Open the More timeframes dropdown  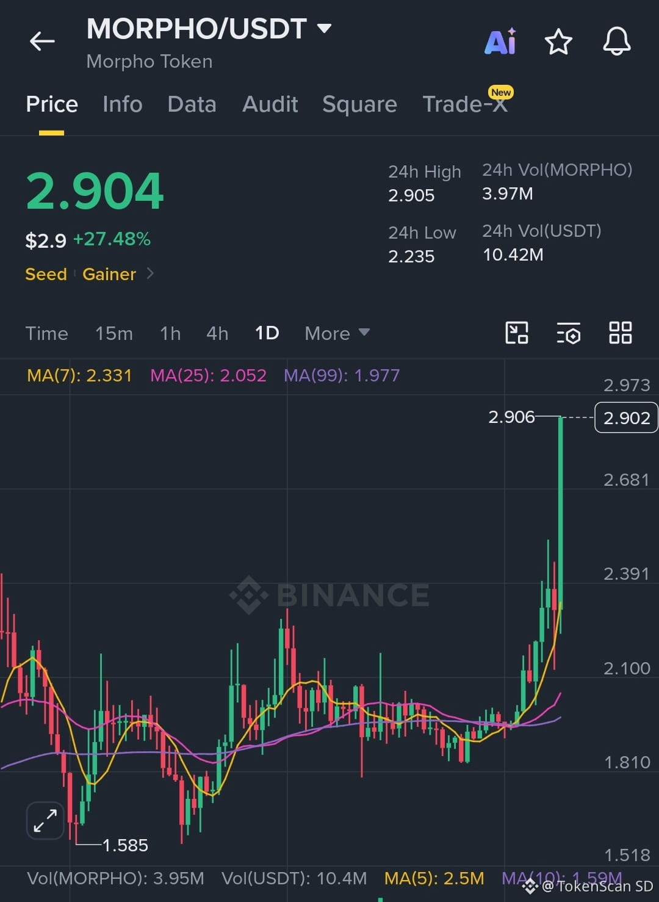pos(337,333)
